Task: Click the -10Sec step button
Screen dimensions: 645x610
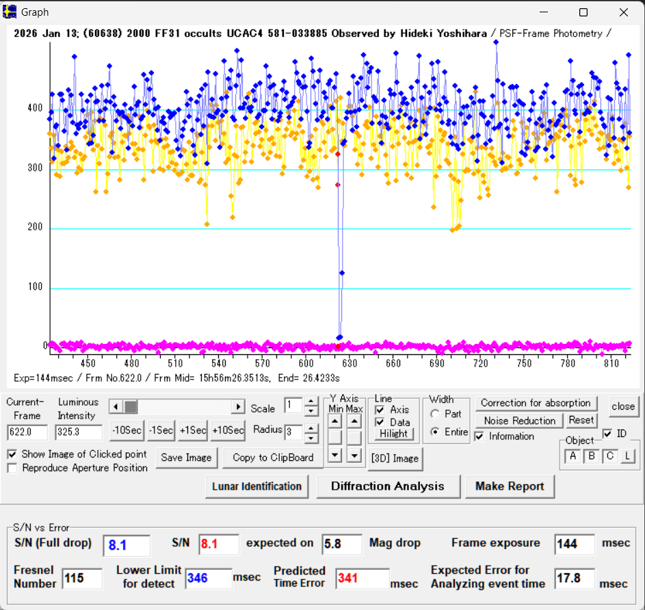Action: point(127,431)
